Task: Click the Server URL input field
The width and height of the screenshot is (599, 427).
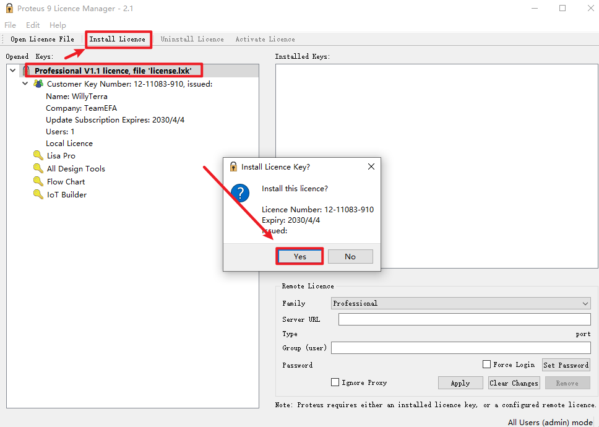Action: [x=464, y=319]
